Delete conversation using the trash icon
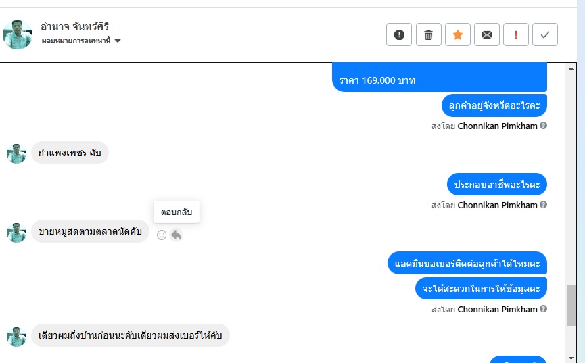This screenshot has width=585, height=363. click(428, 34)
